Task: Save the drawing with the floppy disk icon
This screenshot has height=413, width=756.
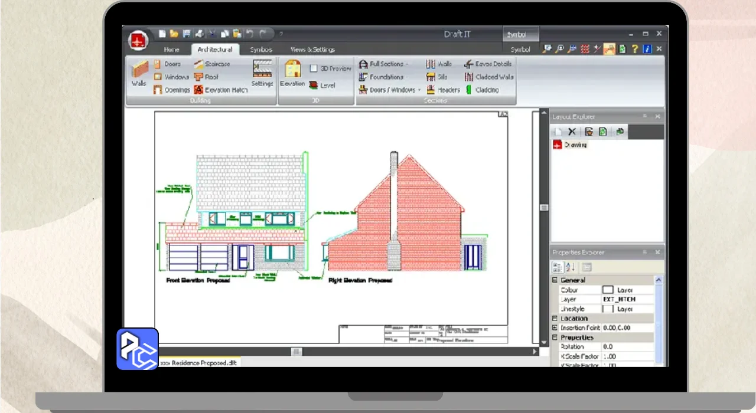Action: (x=187, y=34)
